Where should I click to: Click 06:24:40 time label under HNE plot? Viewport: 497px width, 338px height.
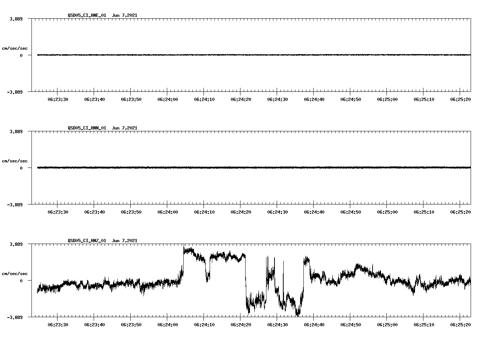click(x=314, y=99)
